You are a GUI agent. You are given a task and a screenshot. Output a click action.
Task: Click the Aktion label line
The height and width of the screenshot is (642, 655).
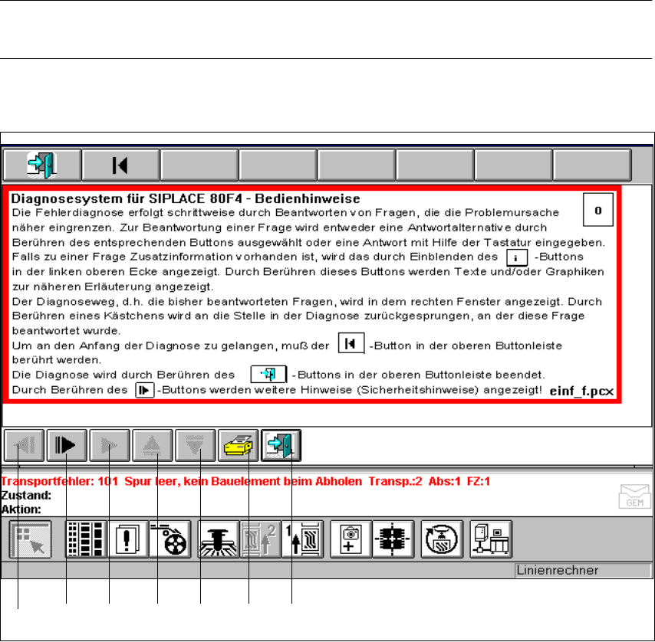pos(21,509)
